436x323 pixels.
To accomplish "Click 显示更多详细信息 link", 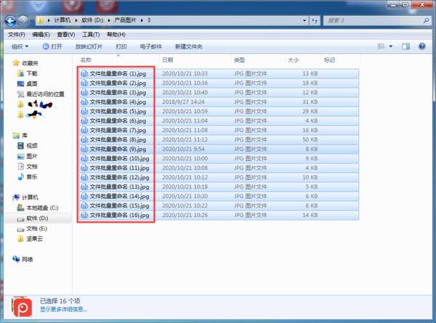I will coord(63,309).
